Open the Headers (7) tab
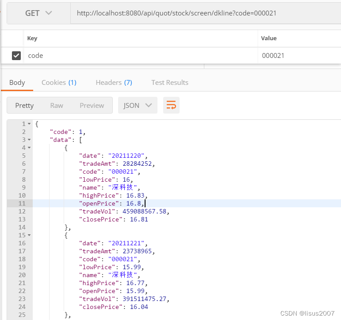Image resolution: width=341 pixels, height=320 pixels. 114,83
